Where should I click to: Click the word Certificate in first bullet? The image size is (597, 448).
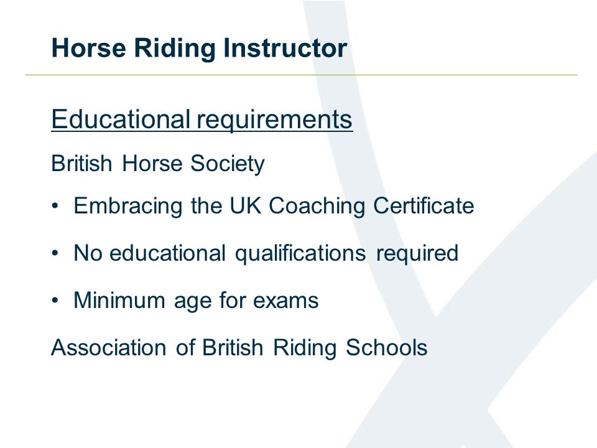click(423, 206)
